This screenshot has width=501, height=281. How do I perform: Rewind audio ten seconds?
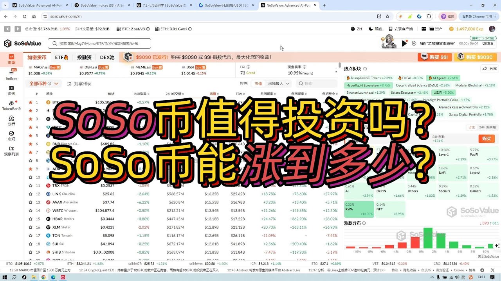point(414,43)
